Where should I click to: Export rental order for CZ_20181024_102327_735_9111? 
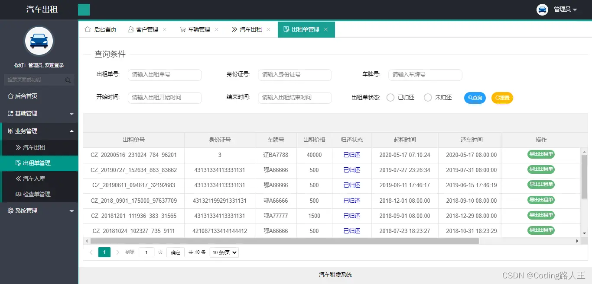541,230
